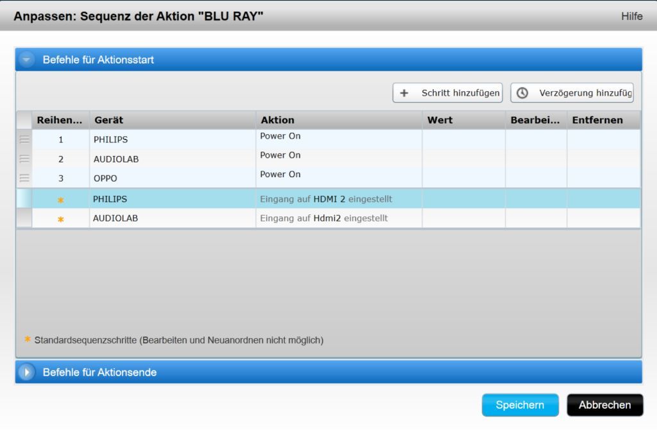
Task: Click the Entfernen column header
Action: click(597, 120)
